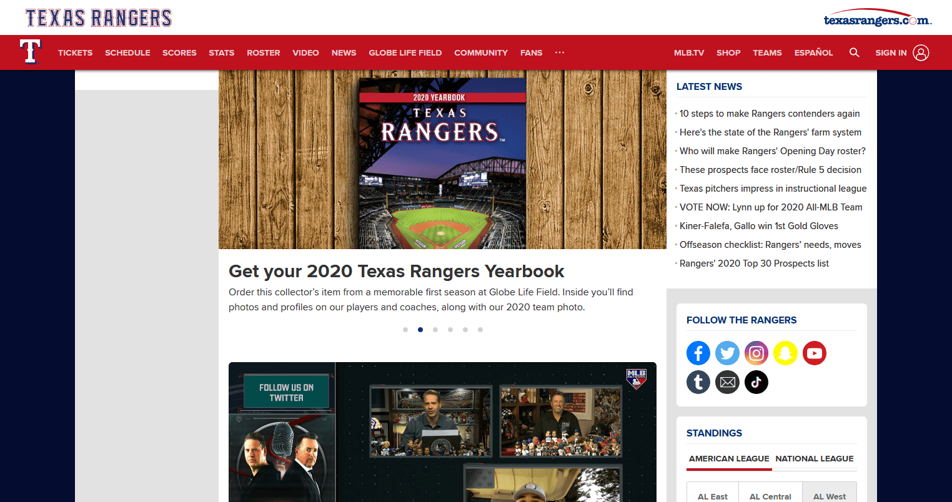Click the Tickets menu item

pos(75,52)
